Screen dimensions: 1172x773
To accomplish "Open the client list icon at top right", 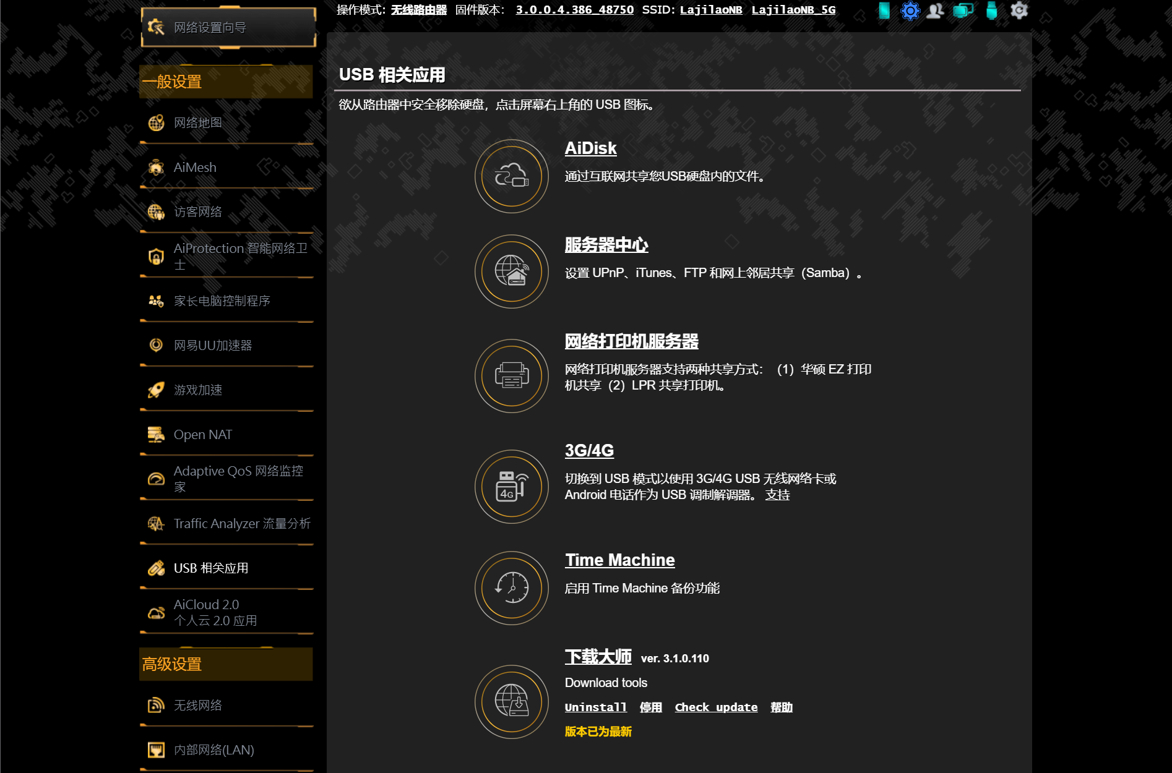I will point(935,11).
